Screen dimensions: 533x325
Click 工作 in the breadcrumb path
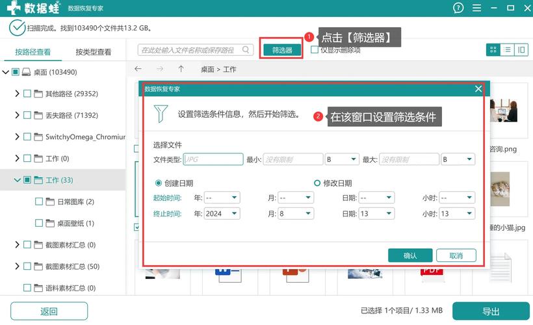coord(229,70)
